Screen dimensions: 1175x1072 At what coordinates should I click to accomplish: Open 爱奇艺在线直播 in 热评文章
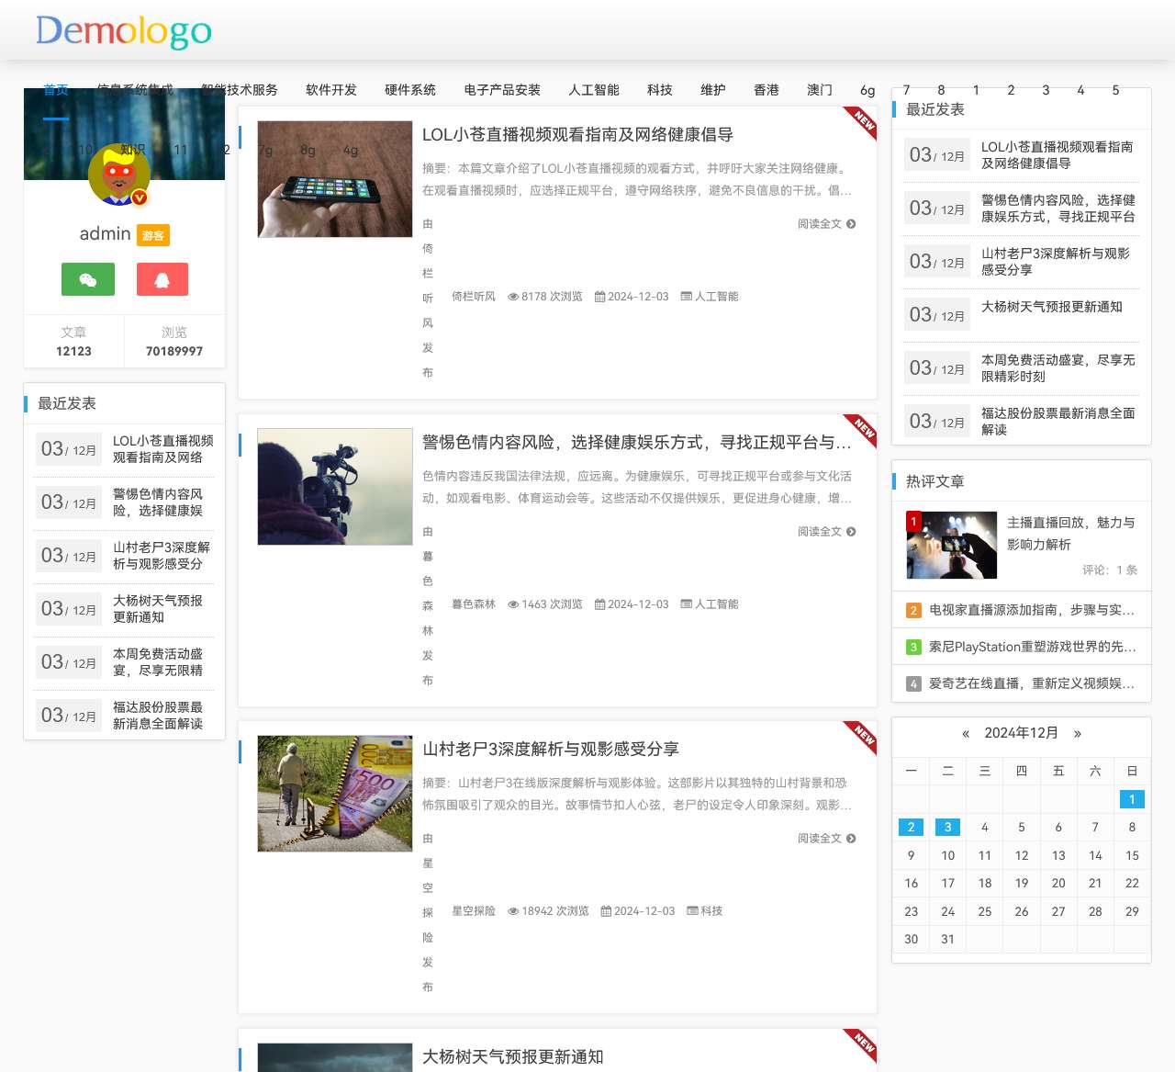tap(1032, 683)
